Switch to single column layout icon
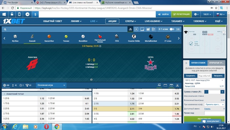The height and width of the screenshot is (130, 230). (165, 85)
